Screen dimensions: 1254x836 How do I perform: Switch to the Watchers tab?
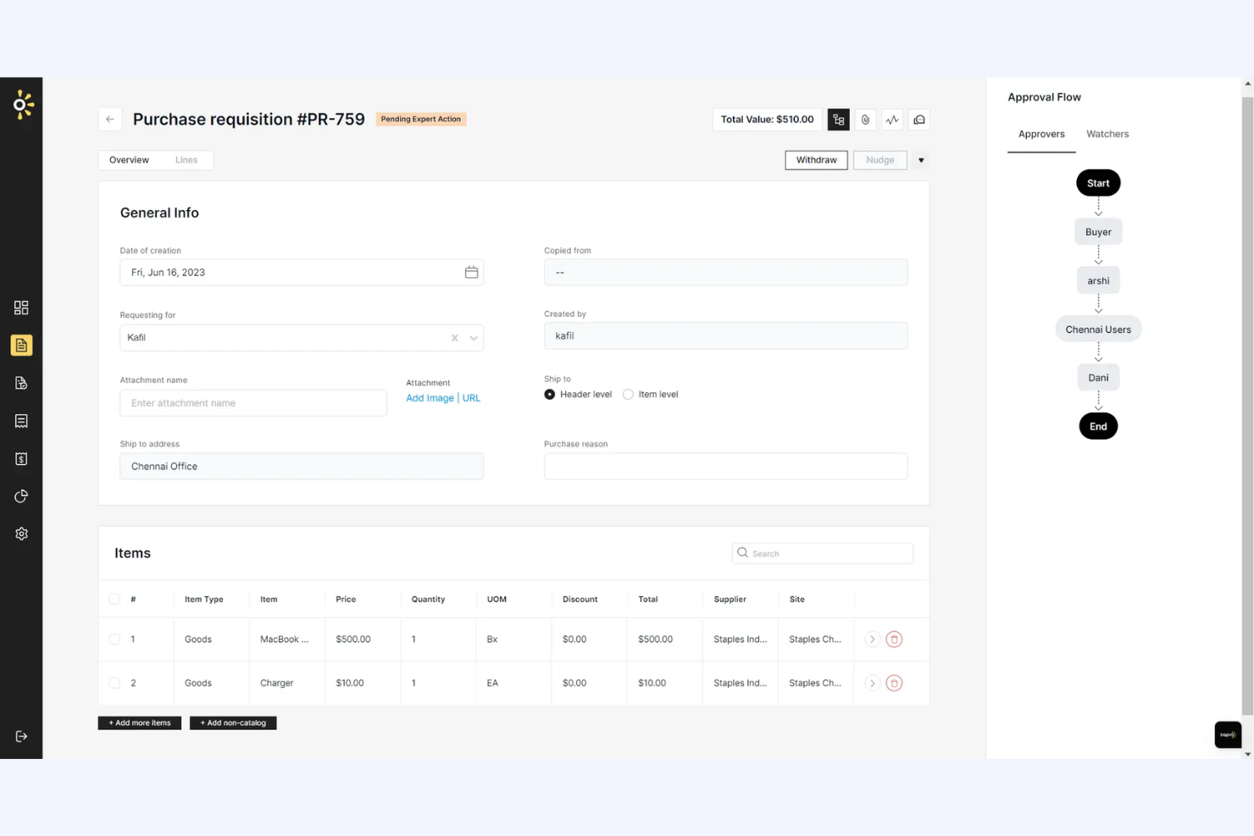[x=1107, y=134]
